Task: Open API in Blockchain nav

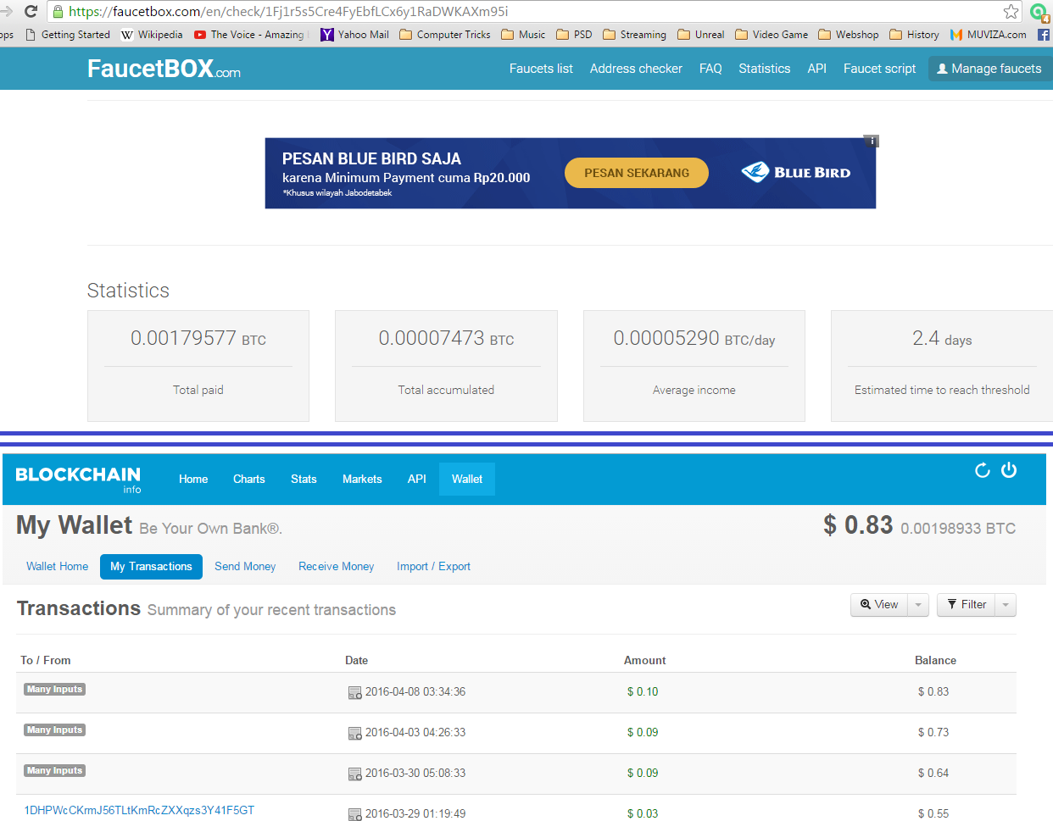Action: (x=416, y=480)
